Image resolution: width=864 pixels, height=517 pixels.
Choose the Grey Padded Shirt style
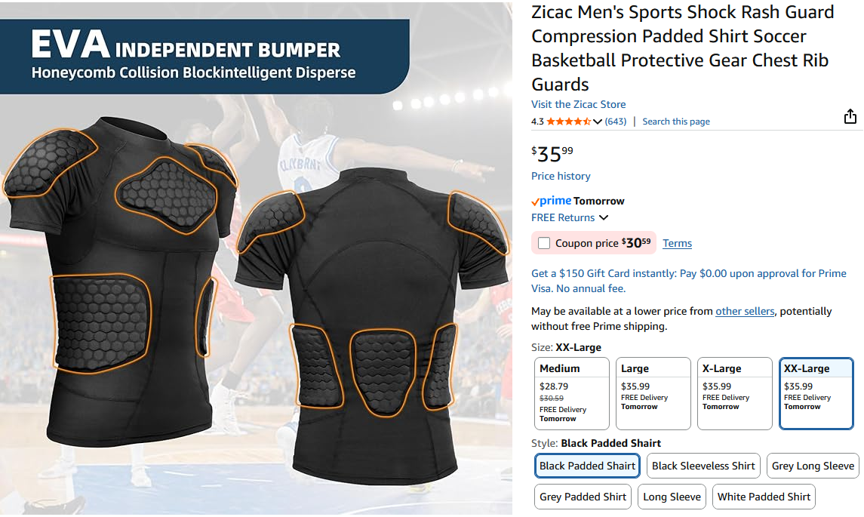coord(583,497)
